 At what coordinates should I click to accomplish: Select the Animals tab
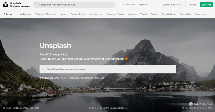[132, 14]
